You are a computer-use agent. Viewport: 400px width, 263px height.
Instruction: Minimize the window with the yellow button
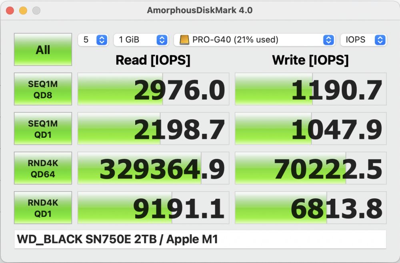tap(23, 10)
